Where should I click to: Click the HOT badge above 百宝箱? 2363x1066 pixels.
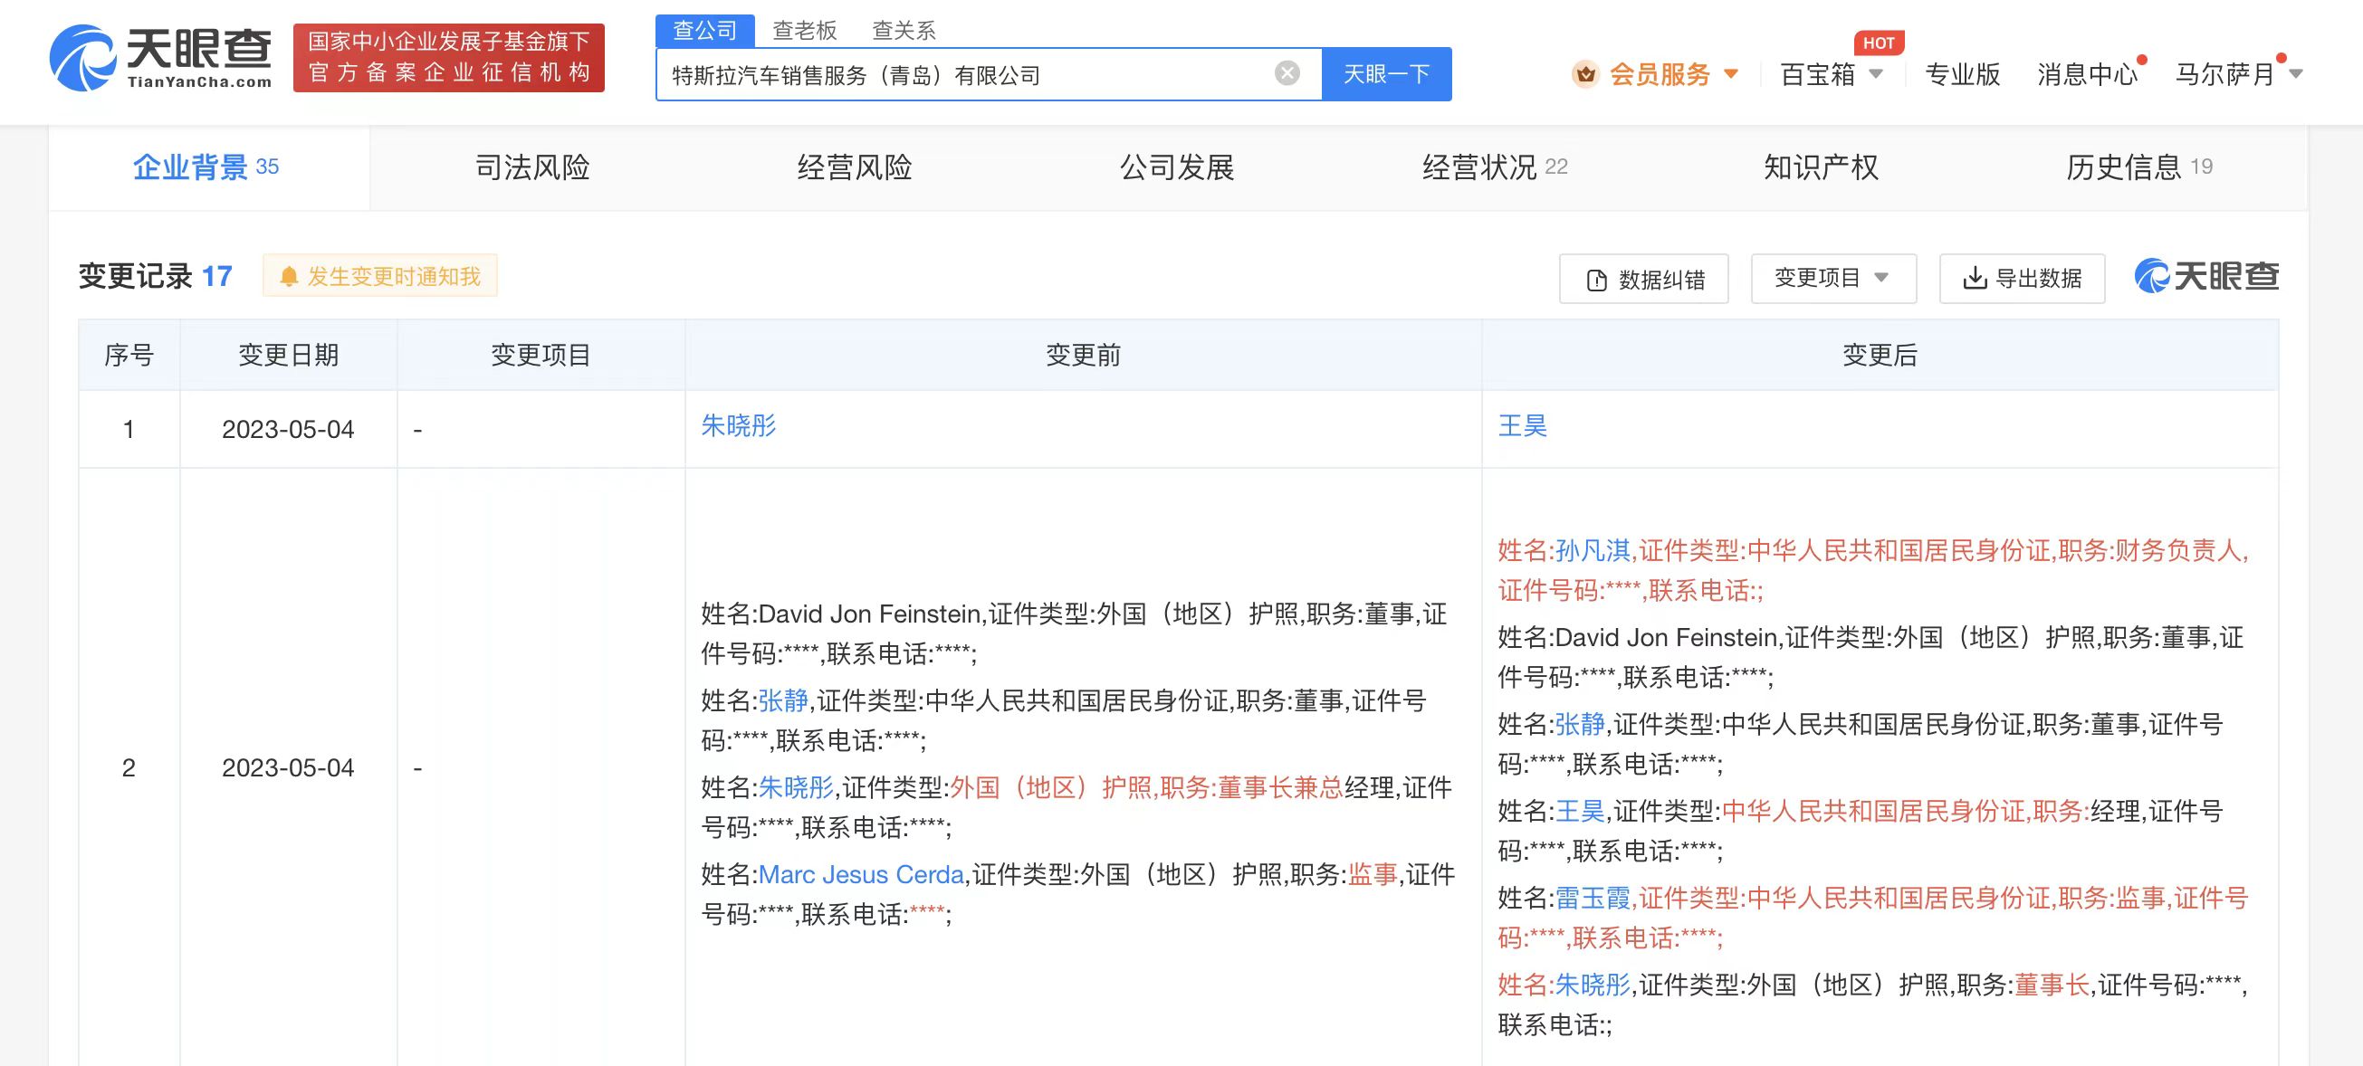coord(1878,43)
